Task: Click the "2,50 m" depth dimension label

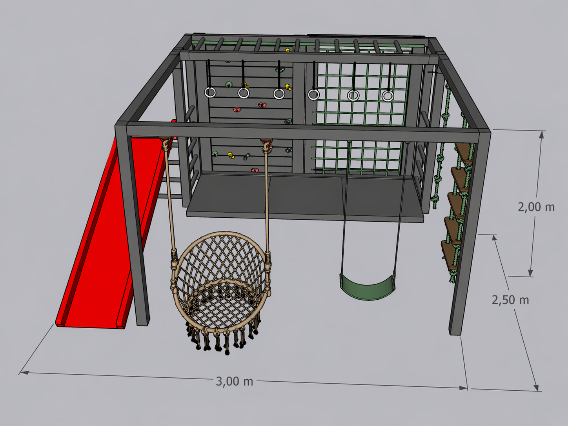Action: pos(510,300)
